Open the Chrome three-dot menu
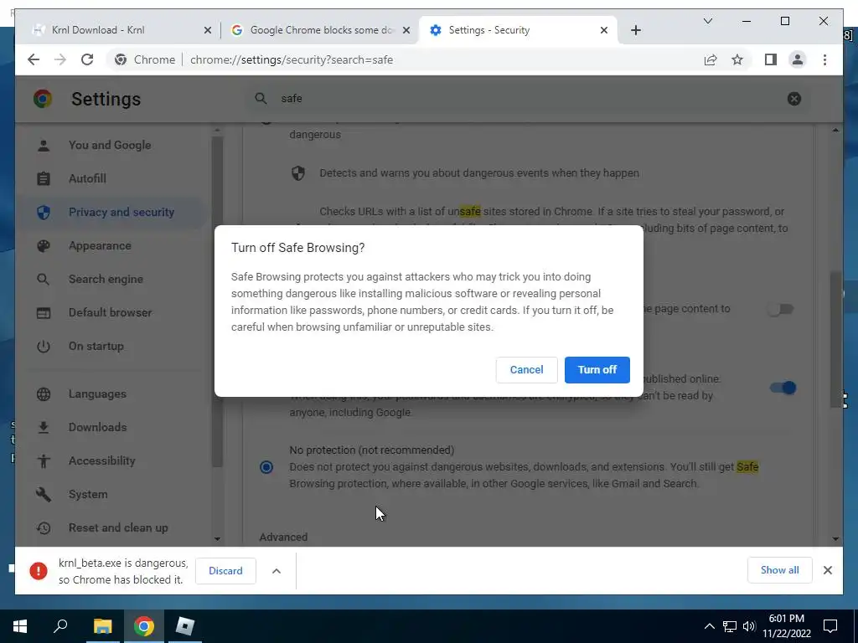Viewport: 858px width, 643px height. [824, 59]
